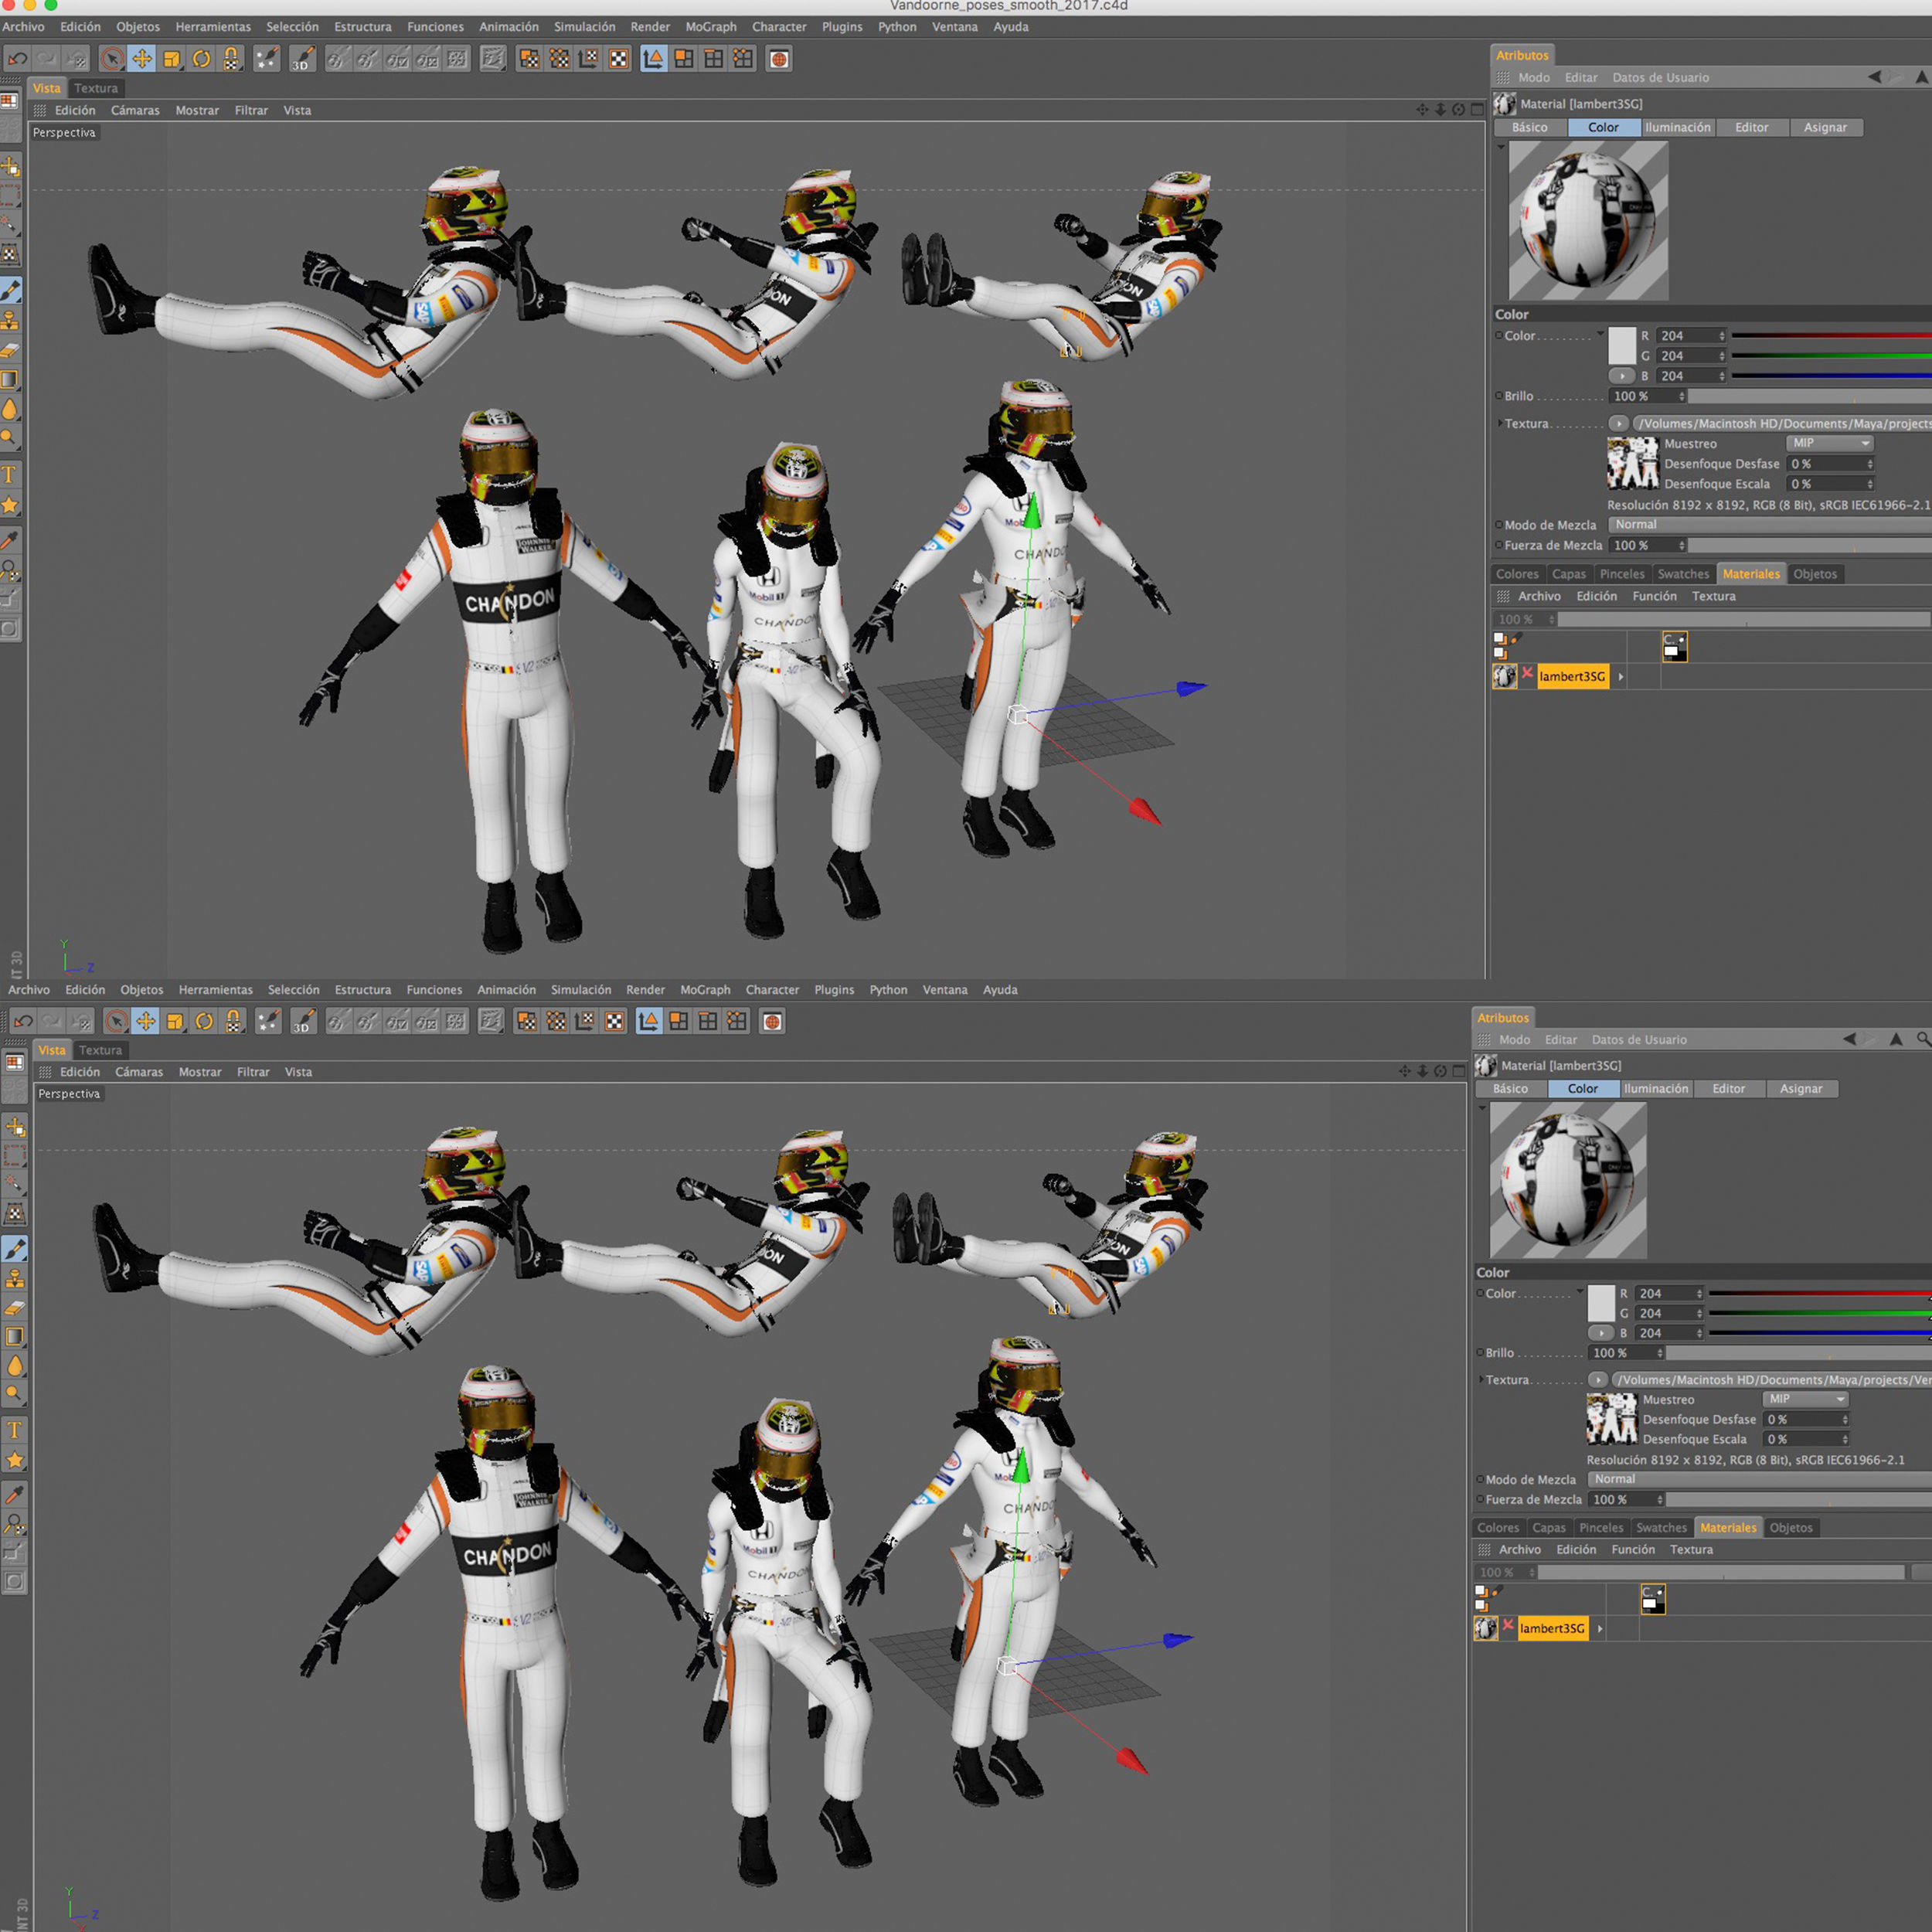Click the Asignar button in the lower Atributos panel
The width and height of the screenshot is (1932, 1932).
(1800, 1089)
